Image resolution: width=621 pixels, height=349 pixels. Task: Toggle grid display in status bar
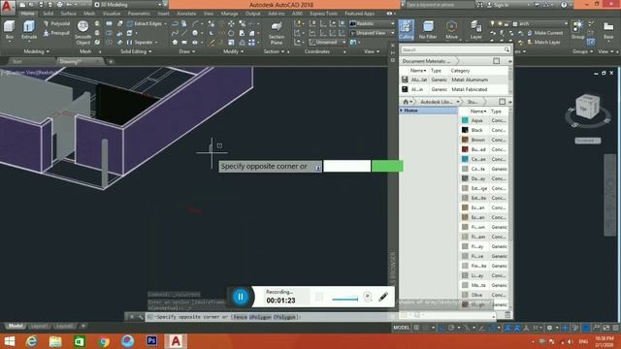(x=416, y=328)
